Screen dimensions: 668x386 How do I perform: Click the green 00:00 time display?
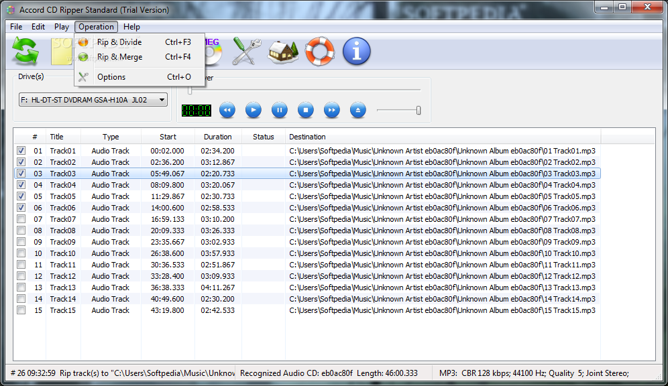pos(197,111)
